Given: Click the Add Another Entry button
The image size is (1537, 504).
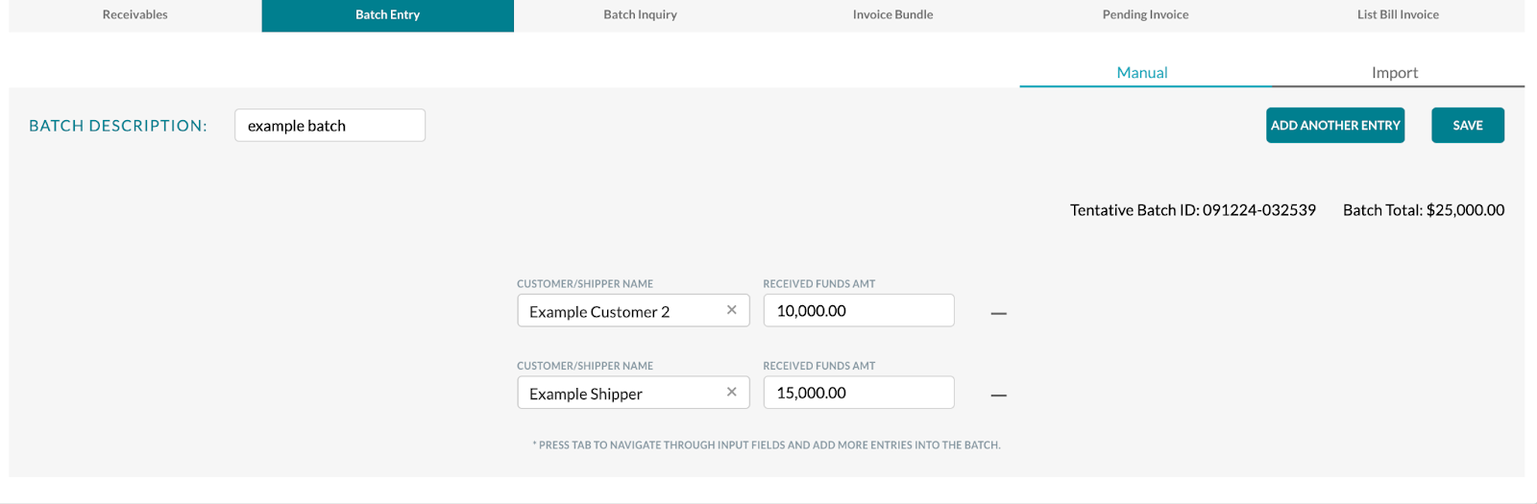Looking at the screenshot, I should (x=1335, y=126).
